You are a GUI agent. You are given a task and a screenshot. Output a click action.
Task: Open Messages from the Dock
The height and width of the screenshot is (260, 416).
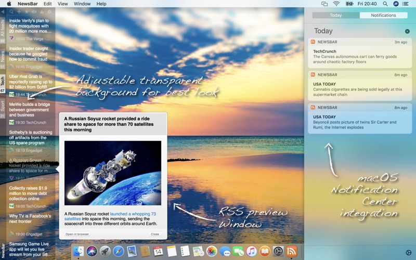pos(225,251)
